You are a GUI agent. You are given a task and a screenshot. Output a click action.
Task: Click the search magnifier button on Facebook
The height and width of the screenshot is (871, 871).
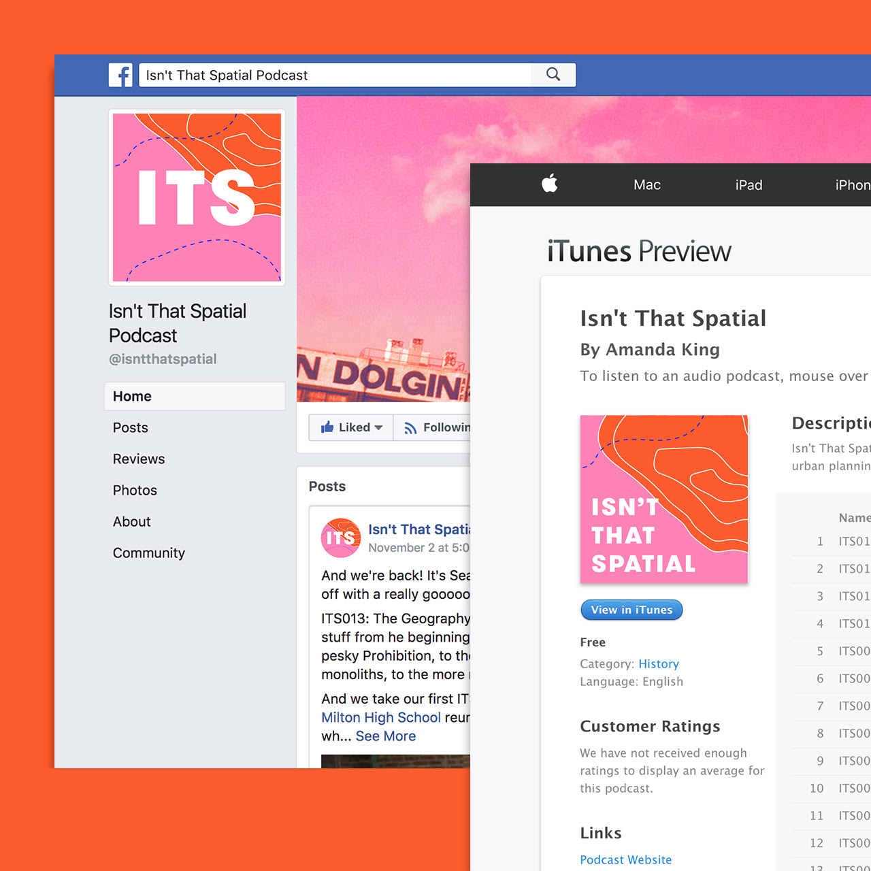point(553,75)
